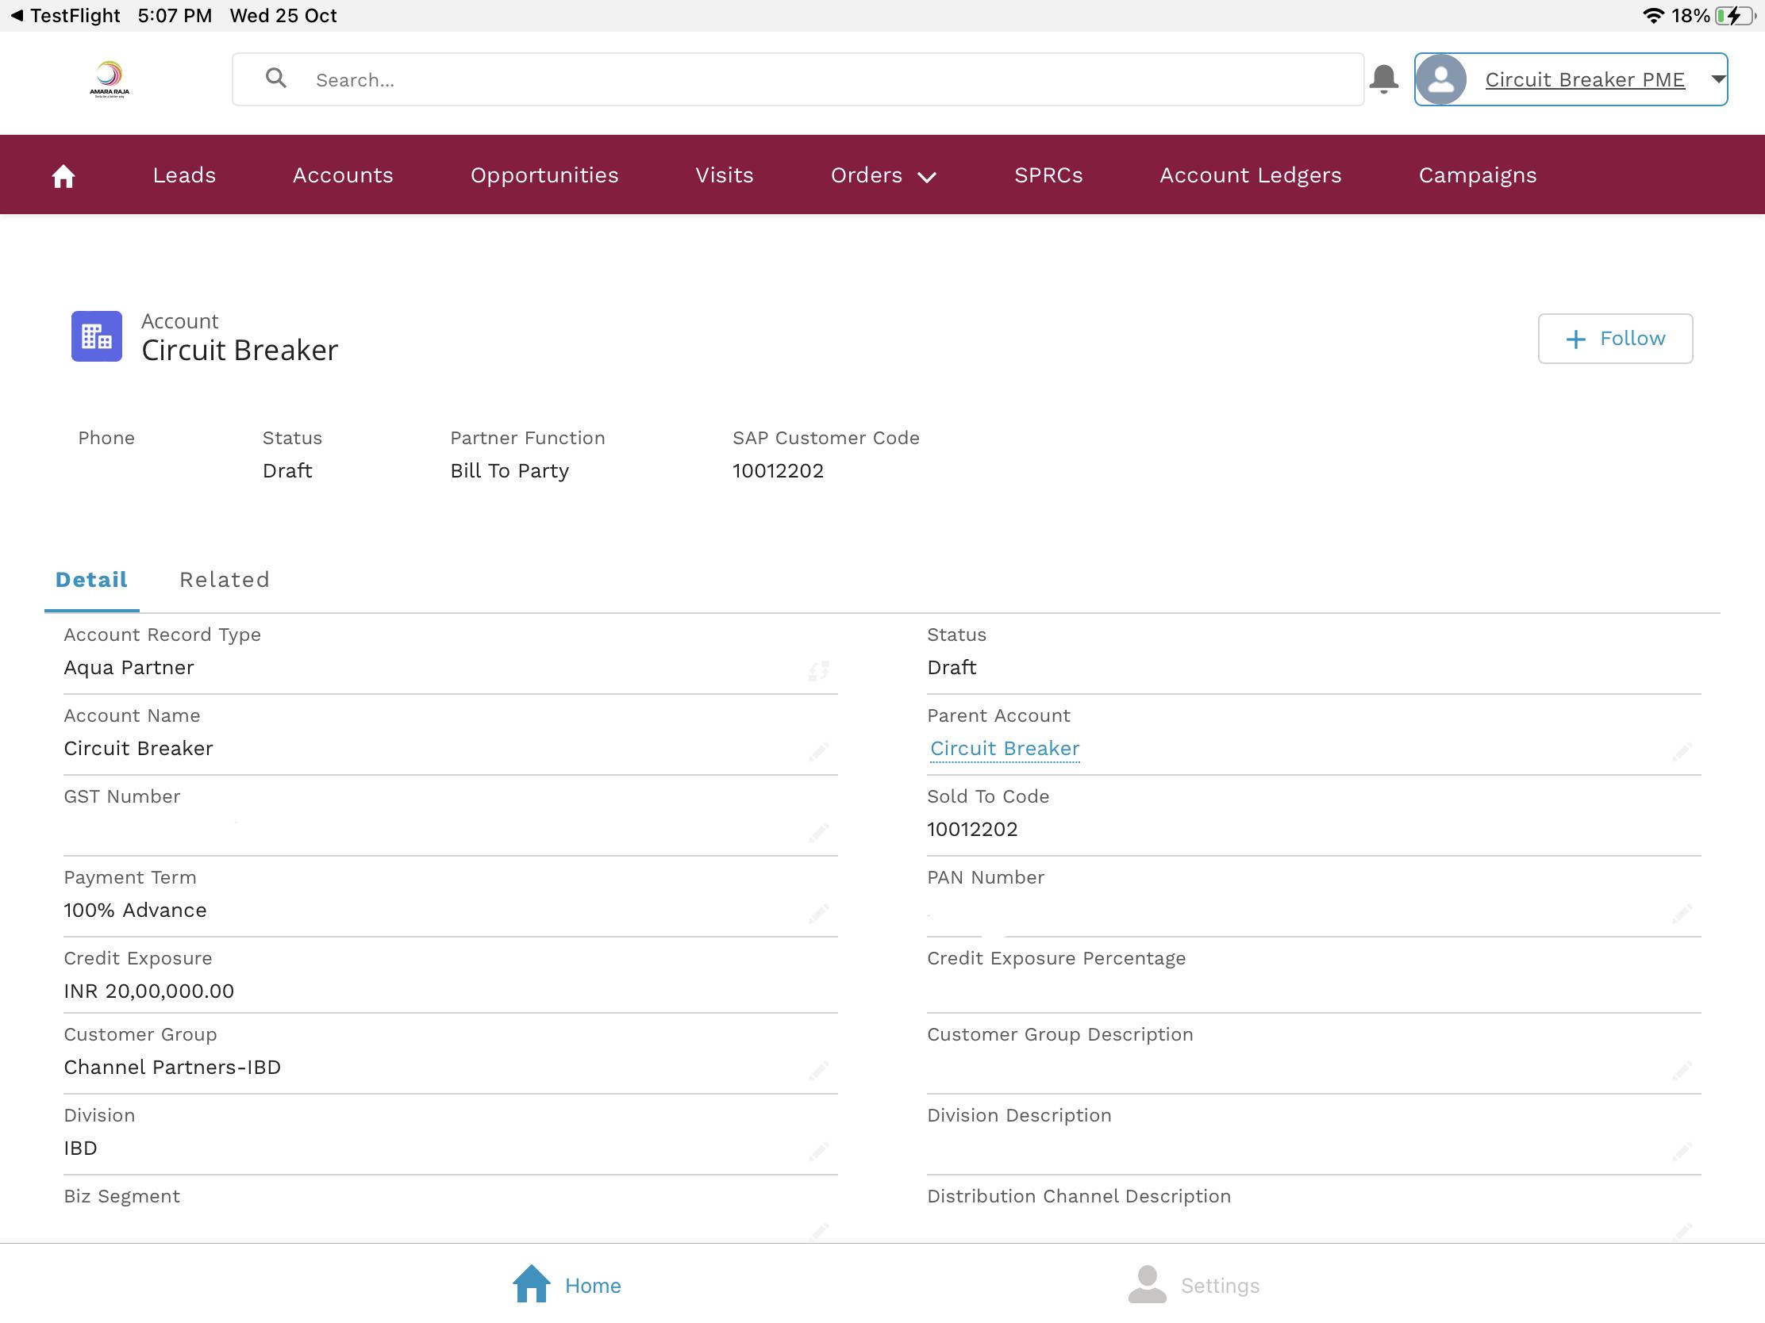The width and height of the screenshot is (1765, 1323).
Task: Click the INR 20,00,000.00 value
Action: coord(149,991)
